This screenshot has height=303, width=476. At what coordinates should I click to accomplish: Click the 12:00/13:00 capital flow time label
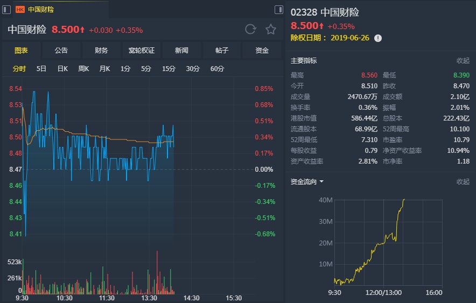(383, 293)
